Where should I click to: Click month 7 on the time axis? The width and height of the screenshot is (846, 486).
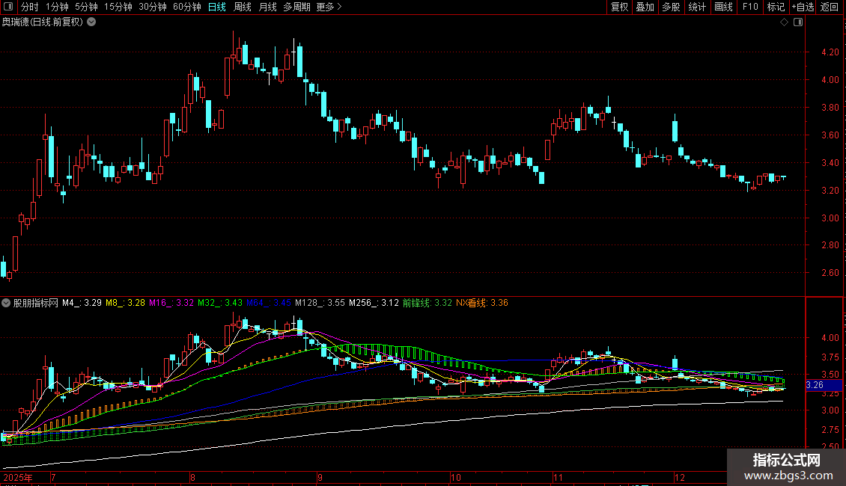[53, 477]
